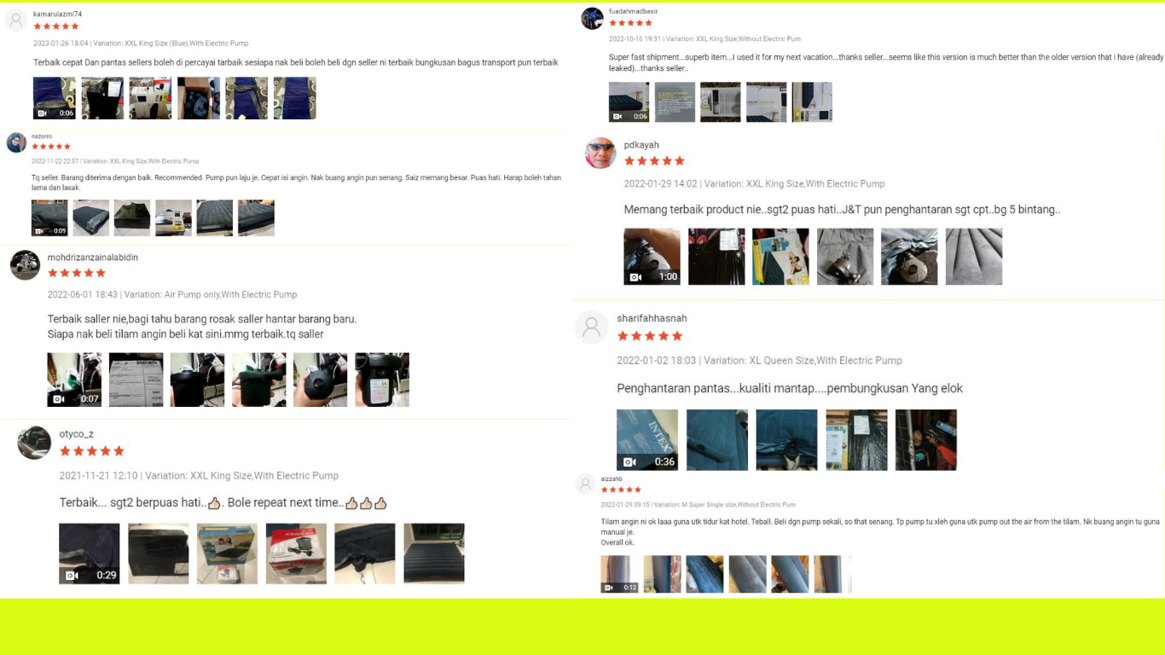Image resolution: width=1165 pixels, height=655 pixels.
Task: Play the 0:06 video in kamarulazmi74's review
Action: point(54,98)
